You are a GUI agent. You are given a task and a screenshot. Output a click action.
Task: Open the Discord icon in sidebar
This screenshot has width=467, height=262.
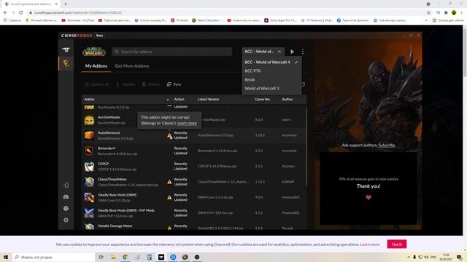point(66,197)
